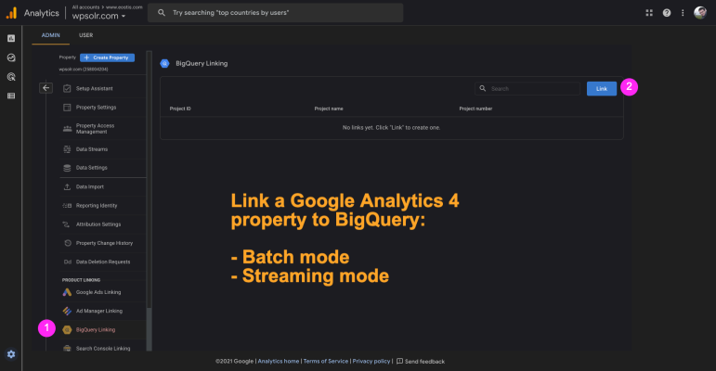Viewport: 716px width, 371px height.
Task: Open the user profile avatar
Action: click(x=700, y=13)
